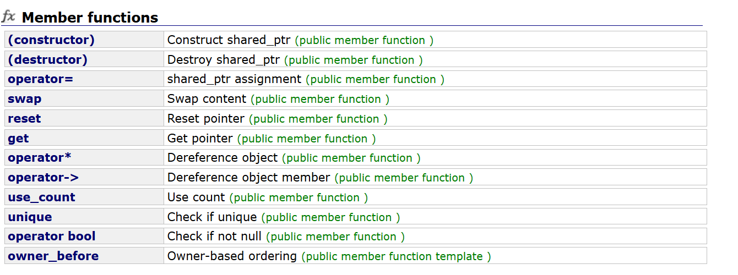Click the get function link
The width and height of the screenshot is (738, 275).
[x=18, y=139]
